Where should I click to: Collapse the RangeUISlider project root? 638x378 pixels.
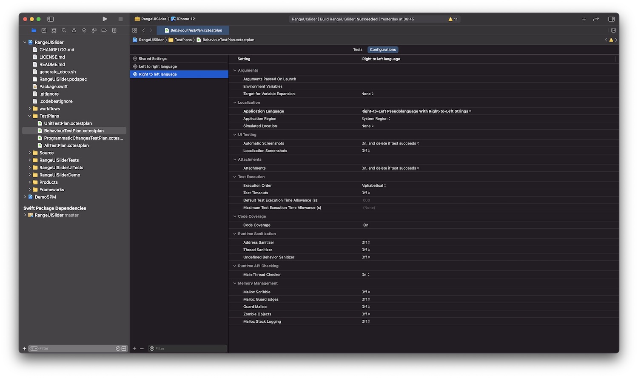pyautogui.click(x=25, y=43)
